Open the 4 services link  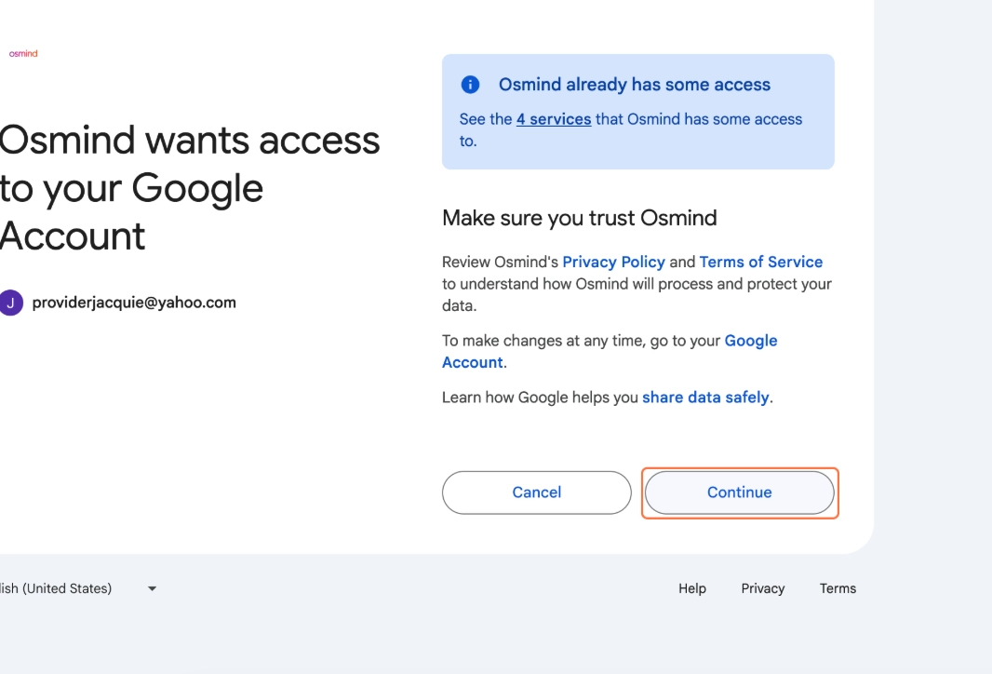click(x=554, y=119)
